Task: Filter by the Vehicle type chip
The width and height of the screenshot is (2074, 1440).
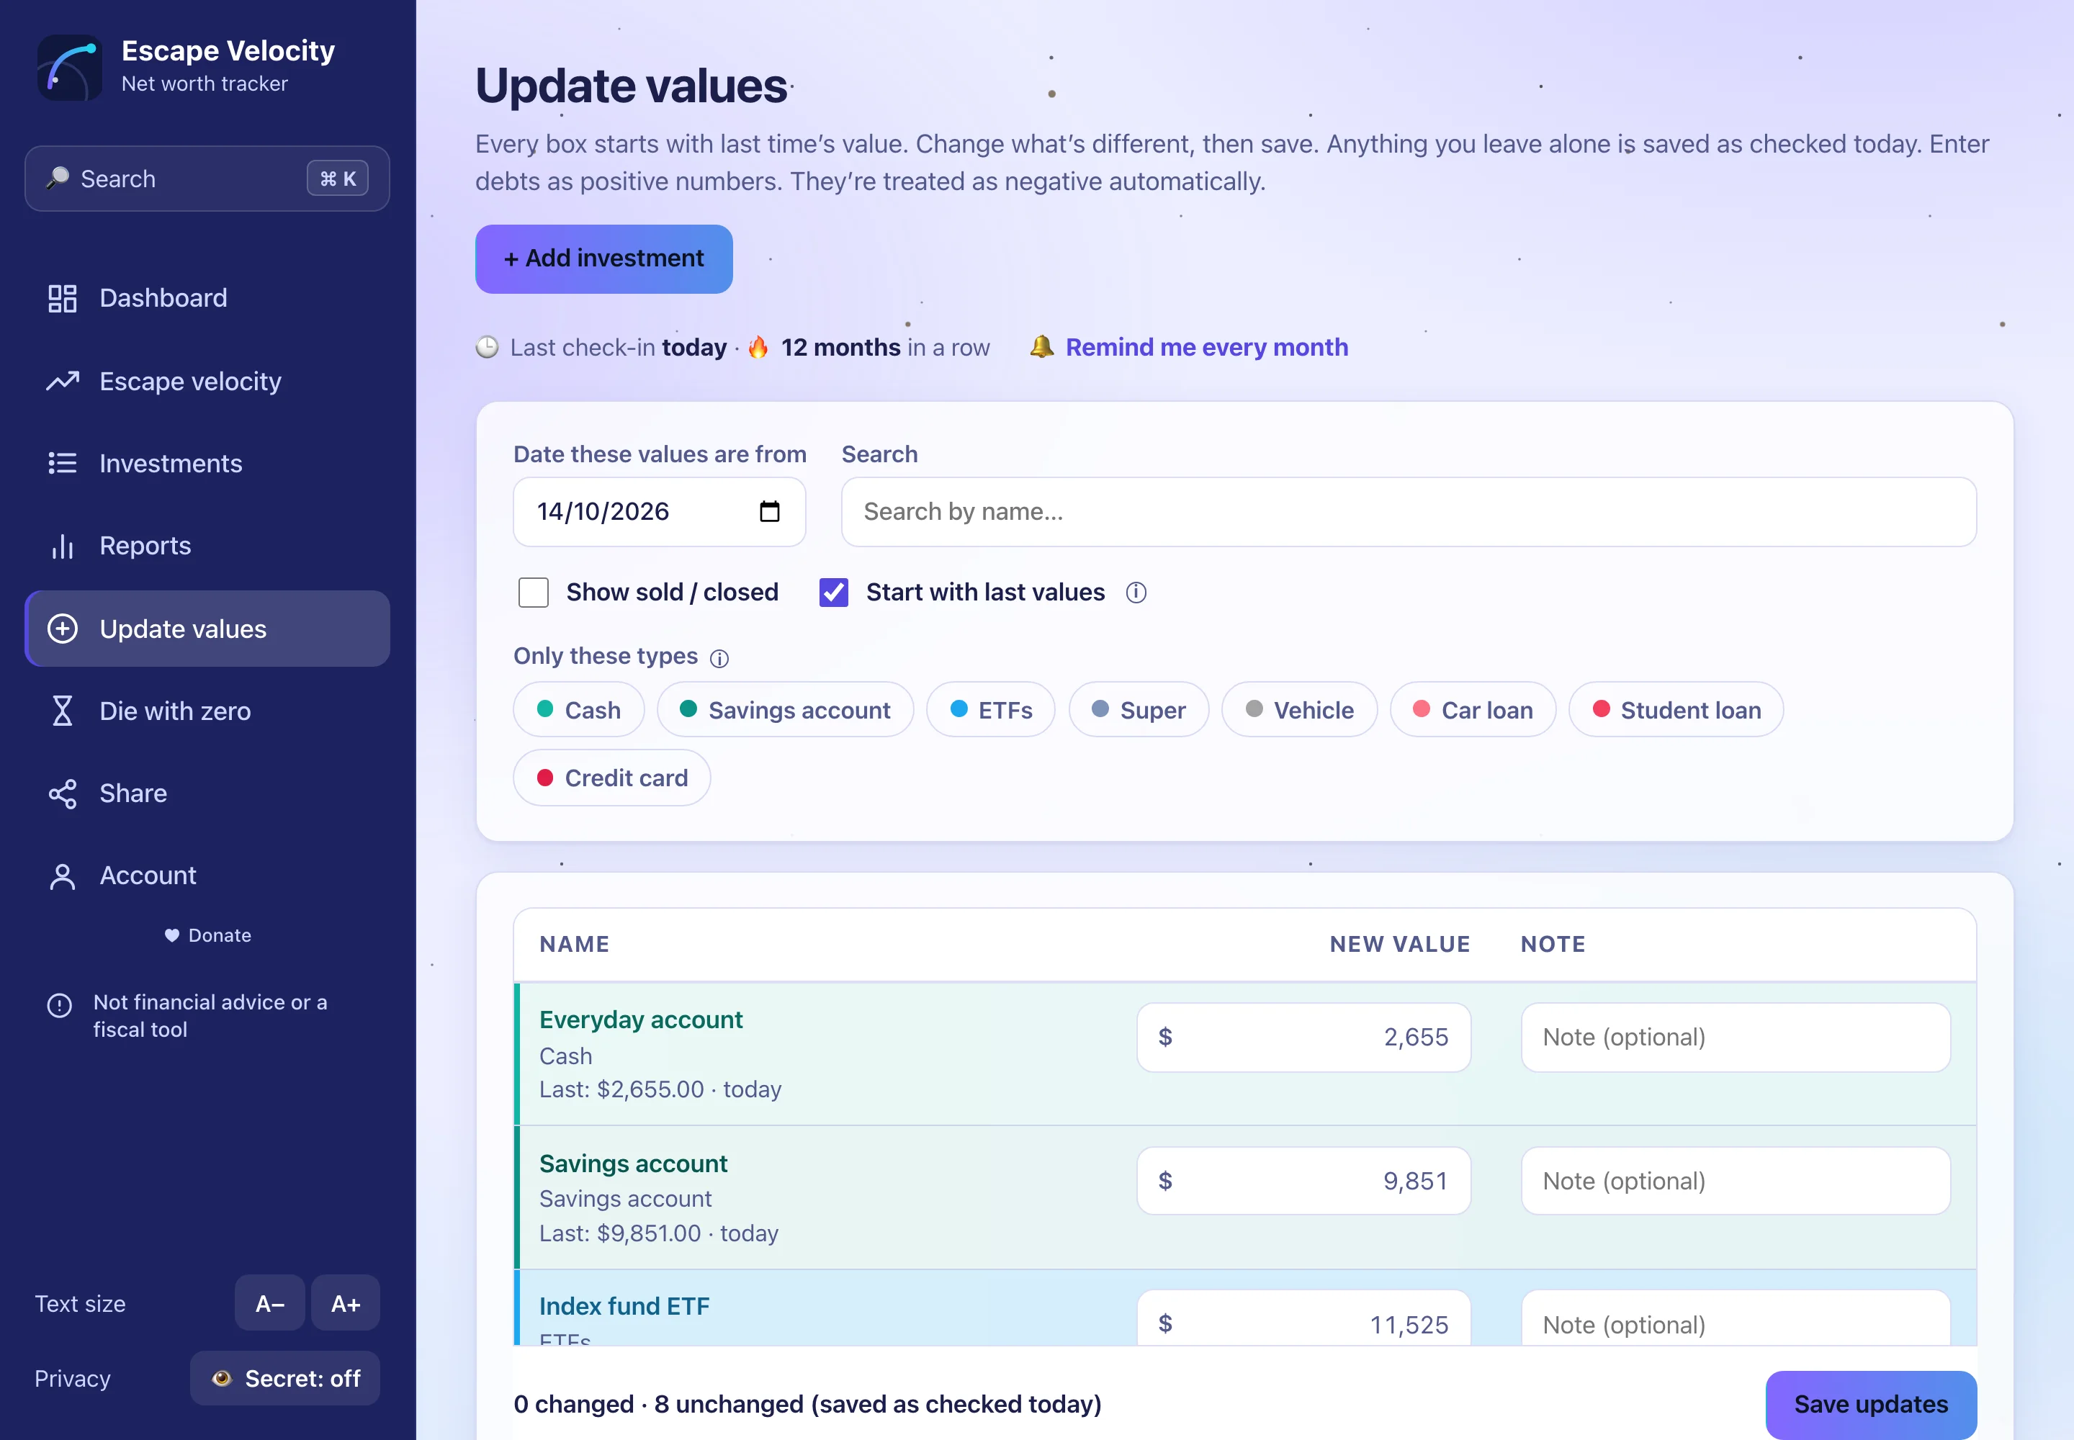Action: click(x=1298, y=709)
